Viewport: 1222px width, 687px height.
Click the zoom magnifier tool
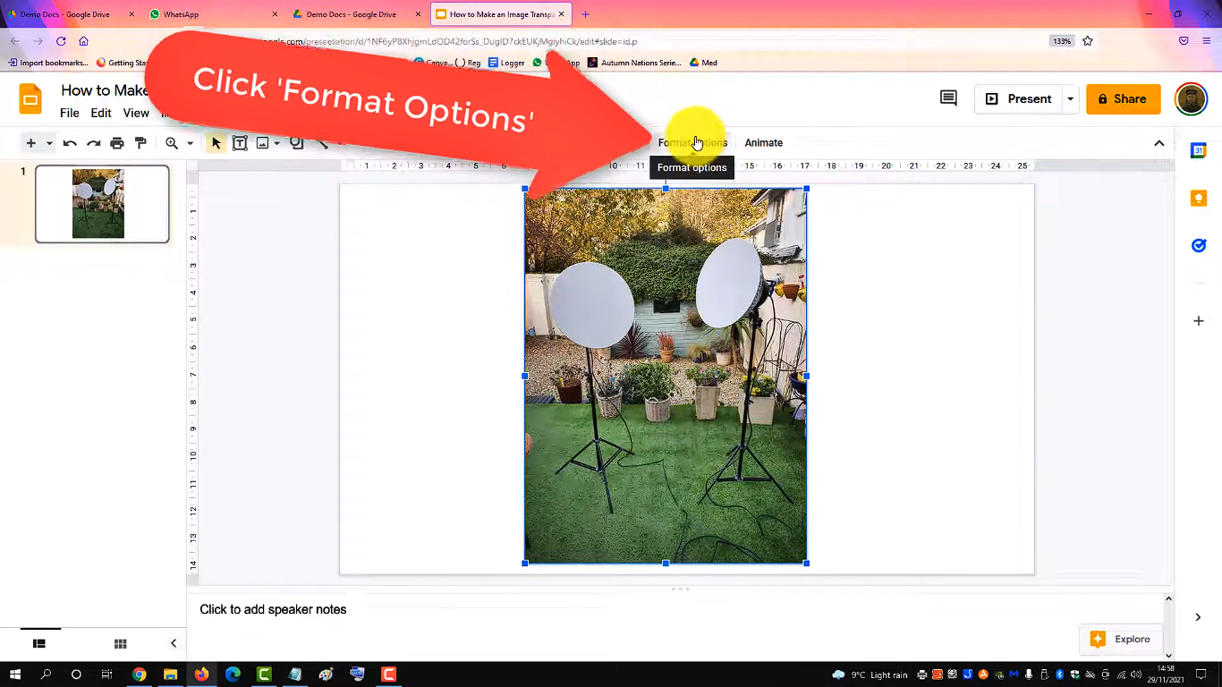172,143
